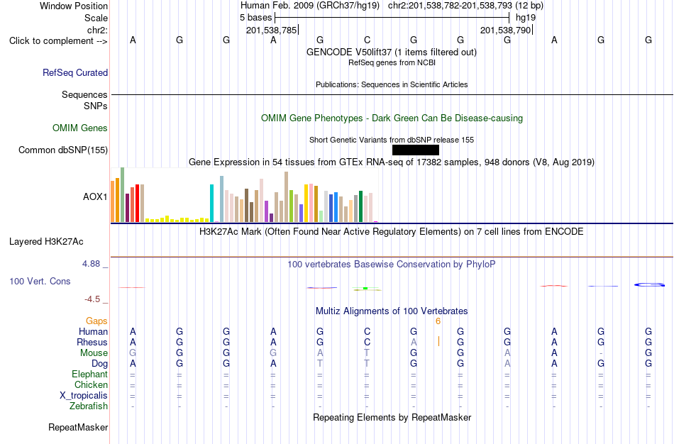Select the Mouse species label
The height and width of the screenshot is (444, 674).
(94, 353)
